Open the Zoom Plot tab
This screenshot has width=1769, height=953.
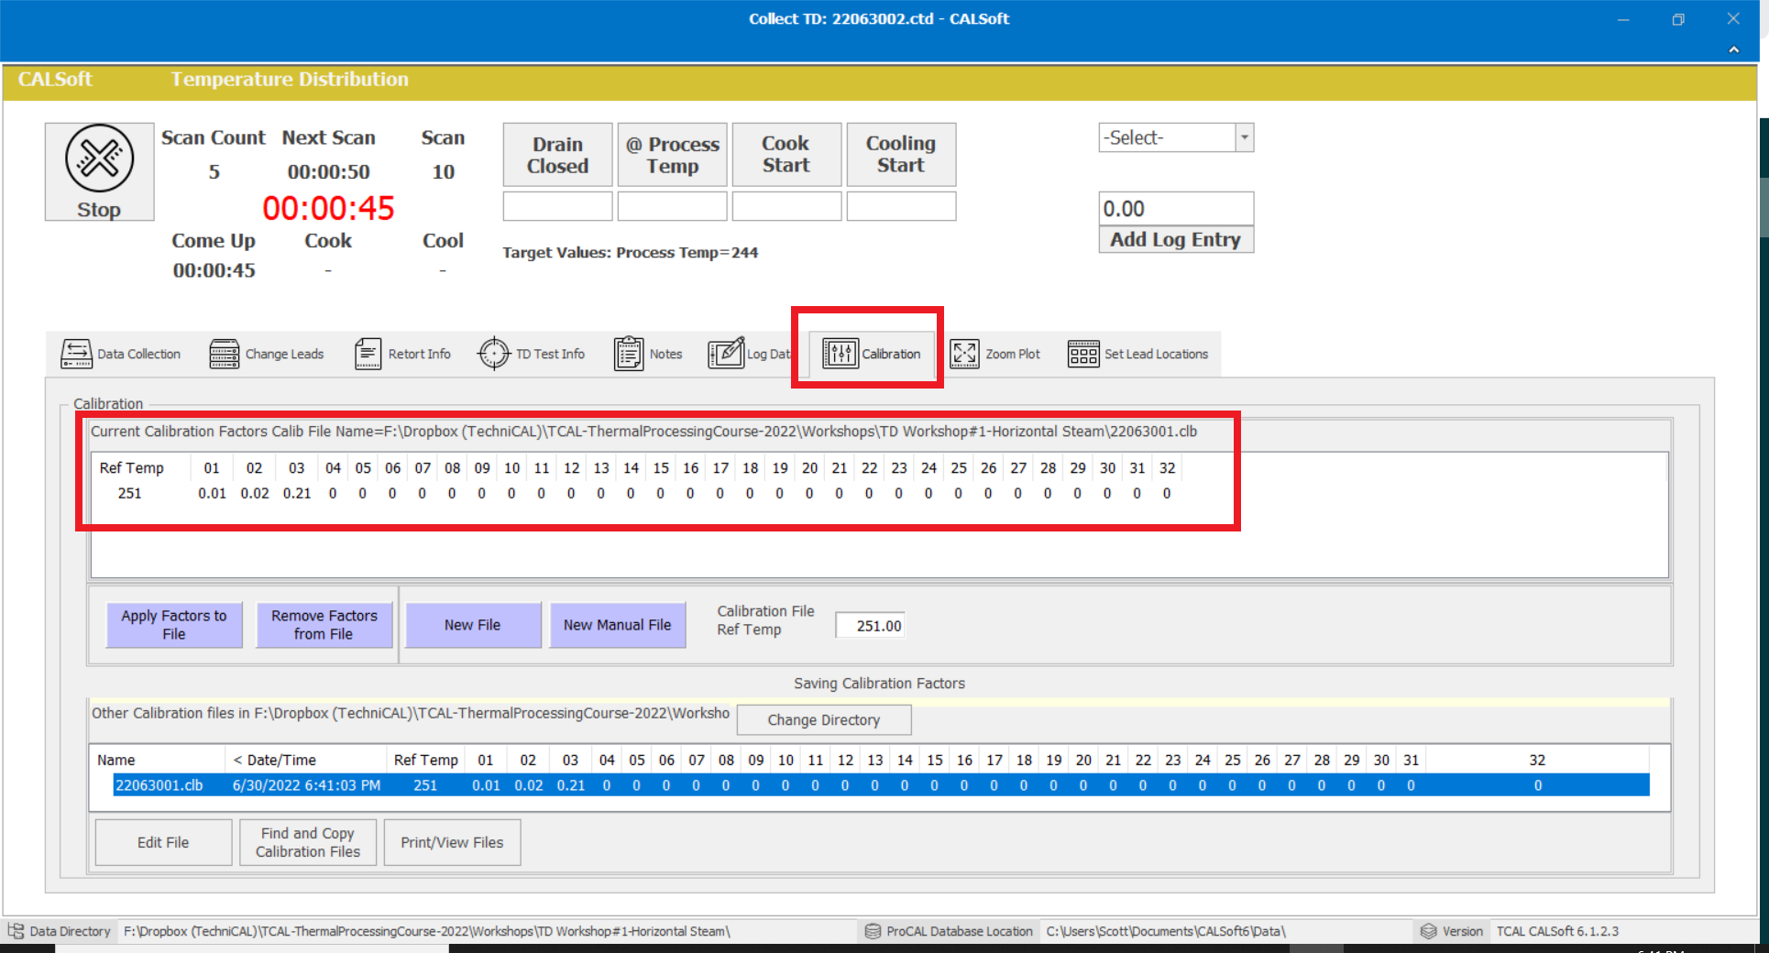995,354
